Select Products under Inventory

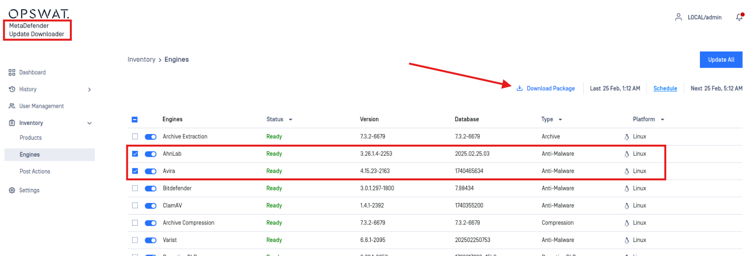pos(30,137)
